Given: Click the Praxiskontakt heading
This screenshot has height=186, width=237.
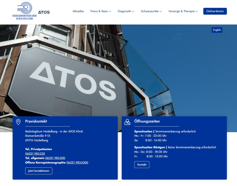Looking at the screenshot, I should [36, 121].
